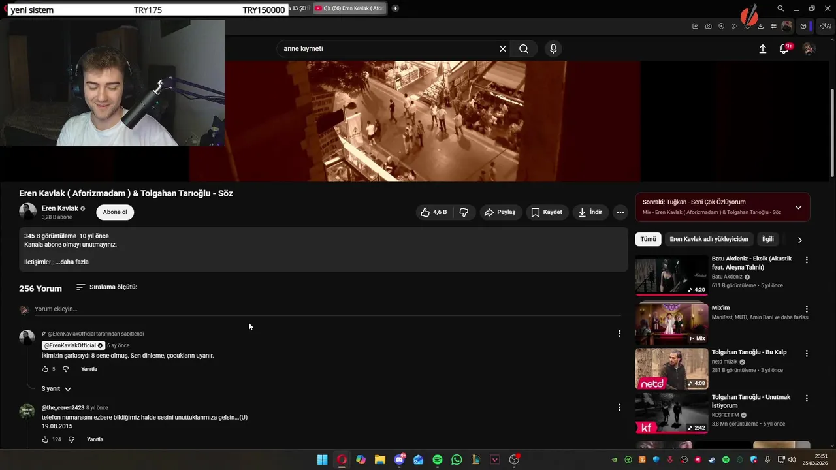The height and width of the screenshot is (470, 836).
Task: Click the video player frame
Action: tap(415, 121)
